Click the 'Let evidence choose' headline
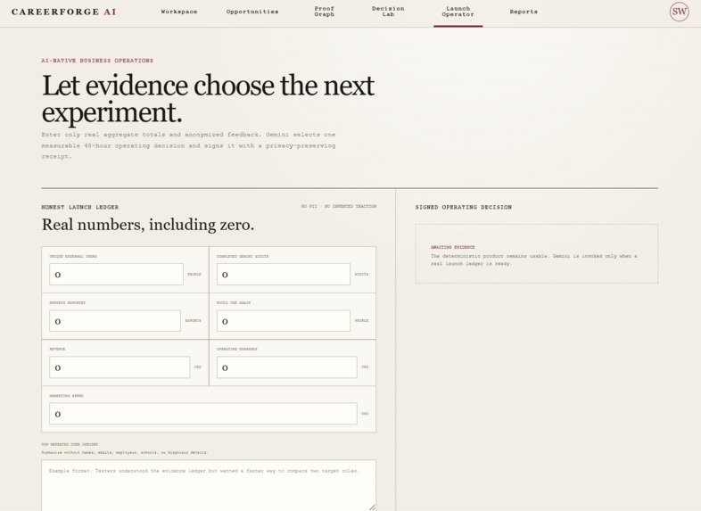The width and height of the screenshot is (701, 511). [208, 98]
